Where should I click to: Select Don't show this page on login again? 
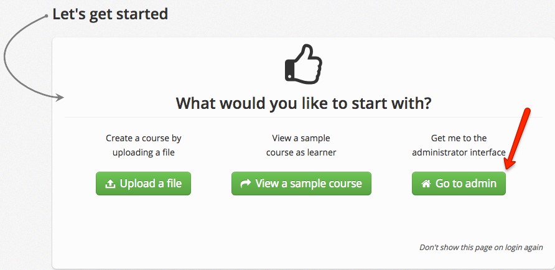click(480, 248)
